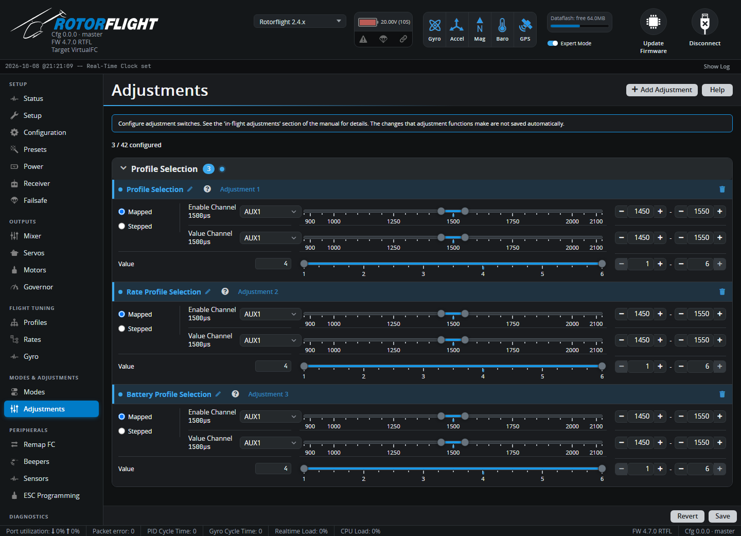Delete Adjustment 1 with trash icon
Image resolution: width=741 pixels, height=536 pixels.
722,189
